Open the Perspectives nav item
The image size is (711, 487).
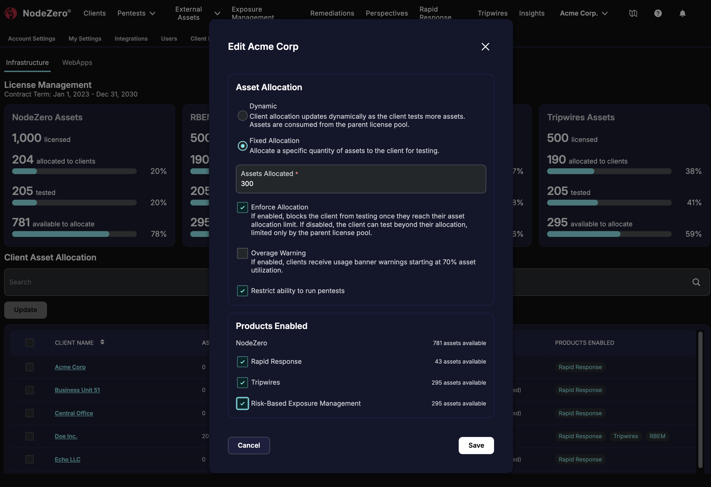tap(387, 13)
